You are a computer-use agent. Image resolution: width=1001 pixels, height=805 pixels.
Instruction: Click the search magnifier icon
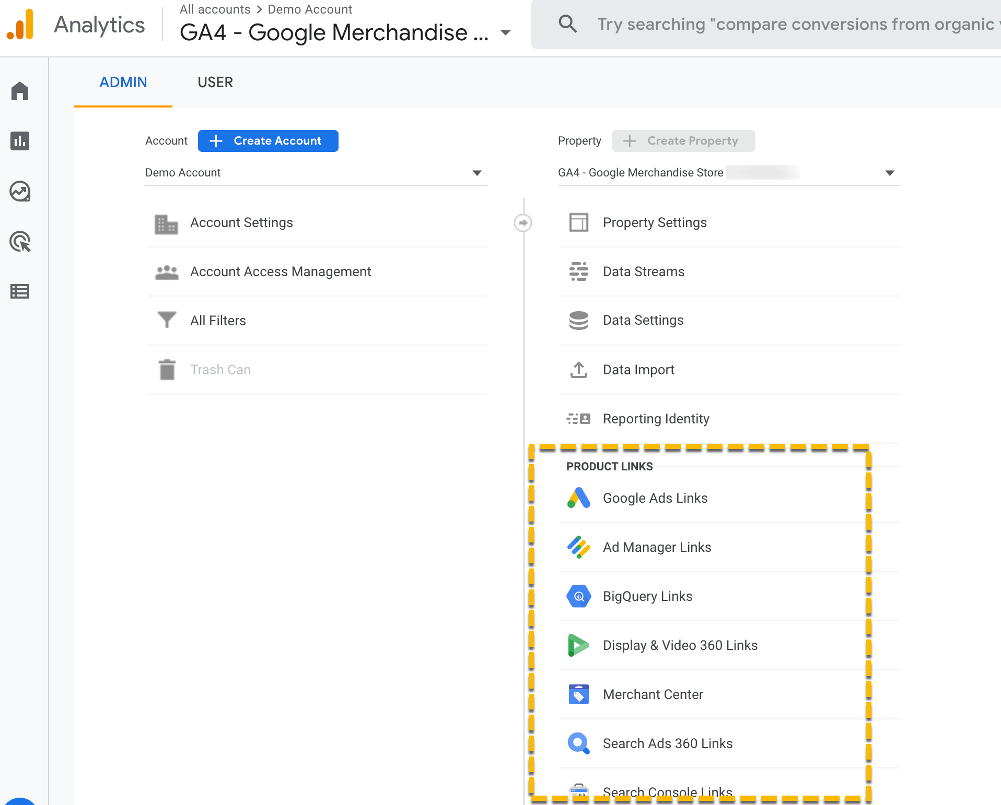point(568,24)
